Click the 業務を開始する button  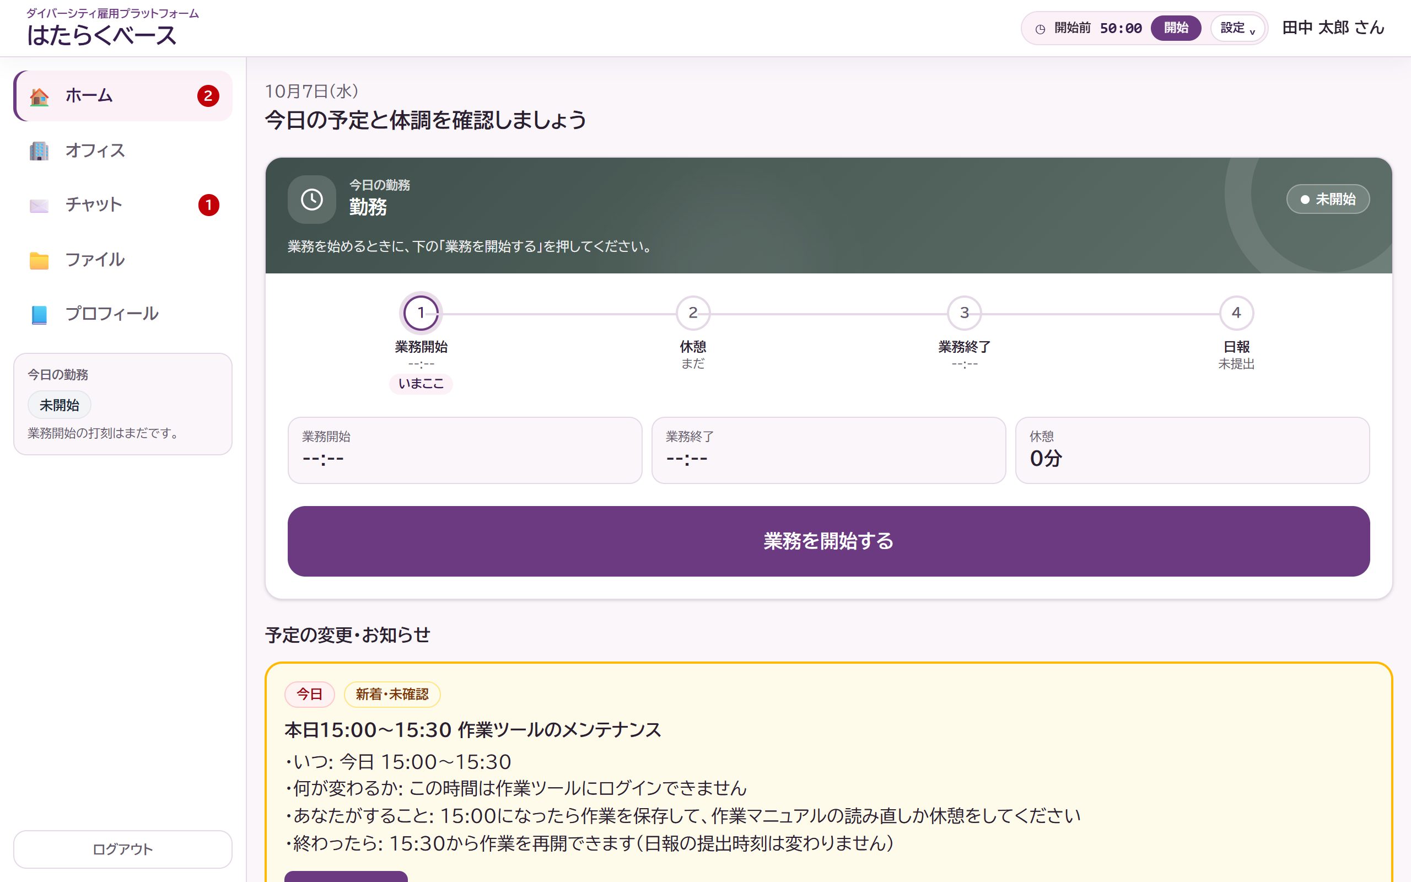[x=828, y=541]
